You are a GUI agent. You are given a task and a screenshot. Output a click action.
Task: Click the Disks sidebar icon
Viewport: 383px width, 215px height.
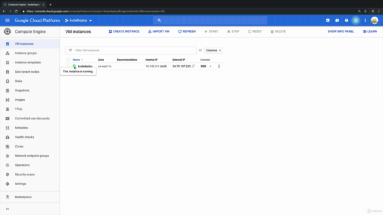click(7, 81)
